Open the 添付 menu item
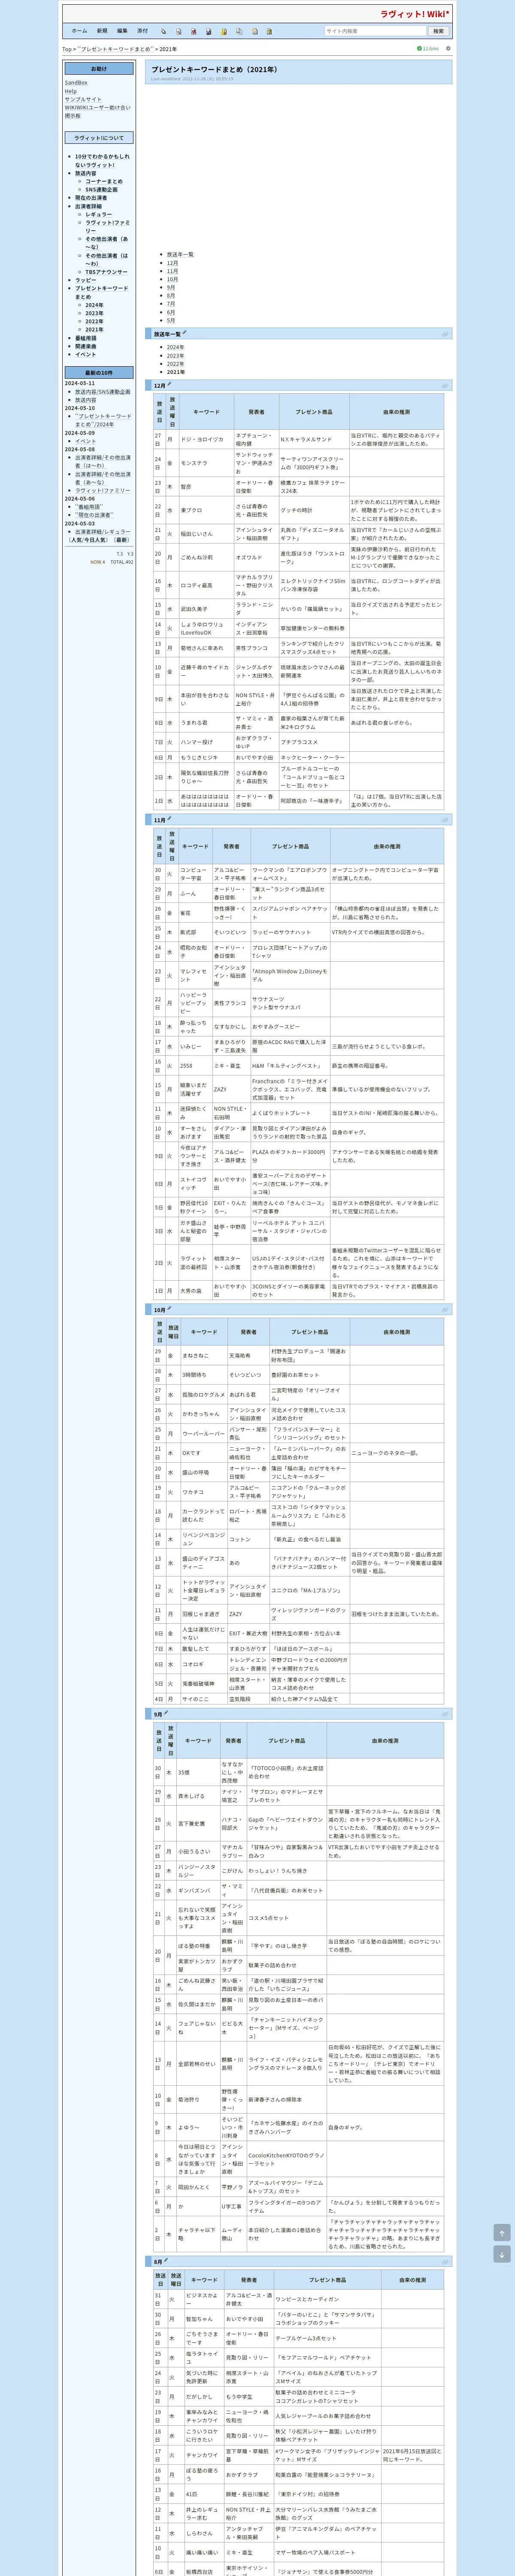This screenshot has width=515, height=2576. [142, 31]
